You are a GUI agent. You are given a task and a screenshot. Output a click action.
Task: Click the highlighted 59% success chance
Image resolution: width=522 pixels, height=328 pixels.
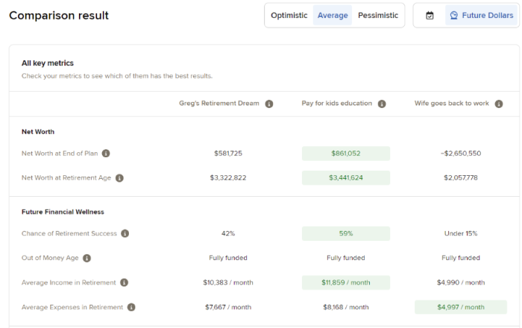coord(345,233)
